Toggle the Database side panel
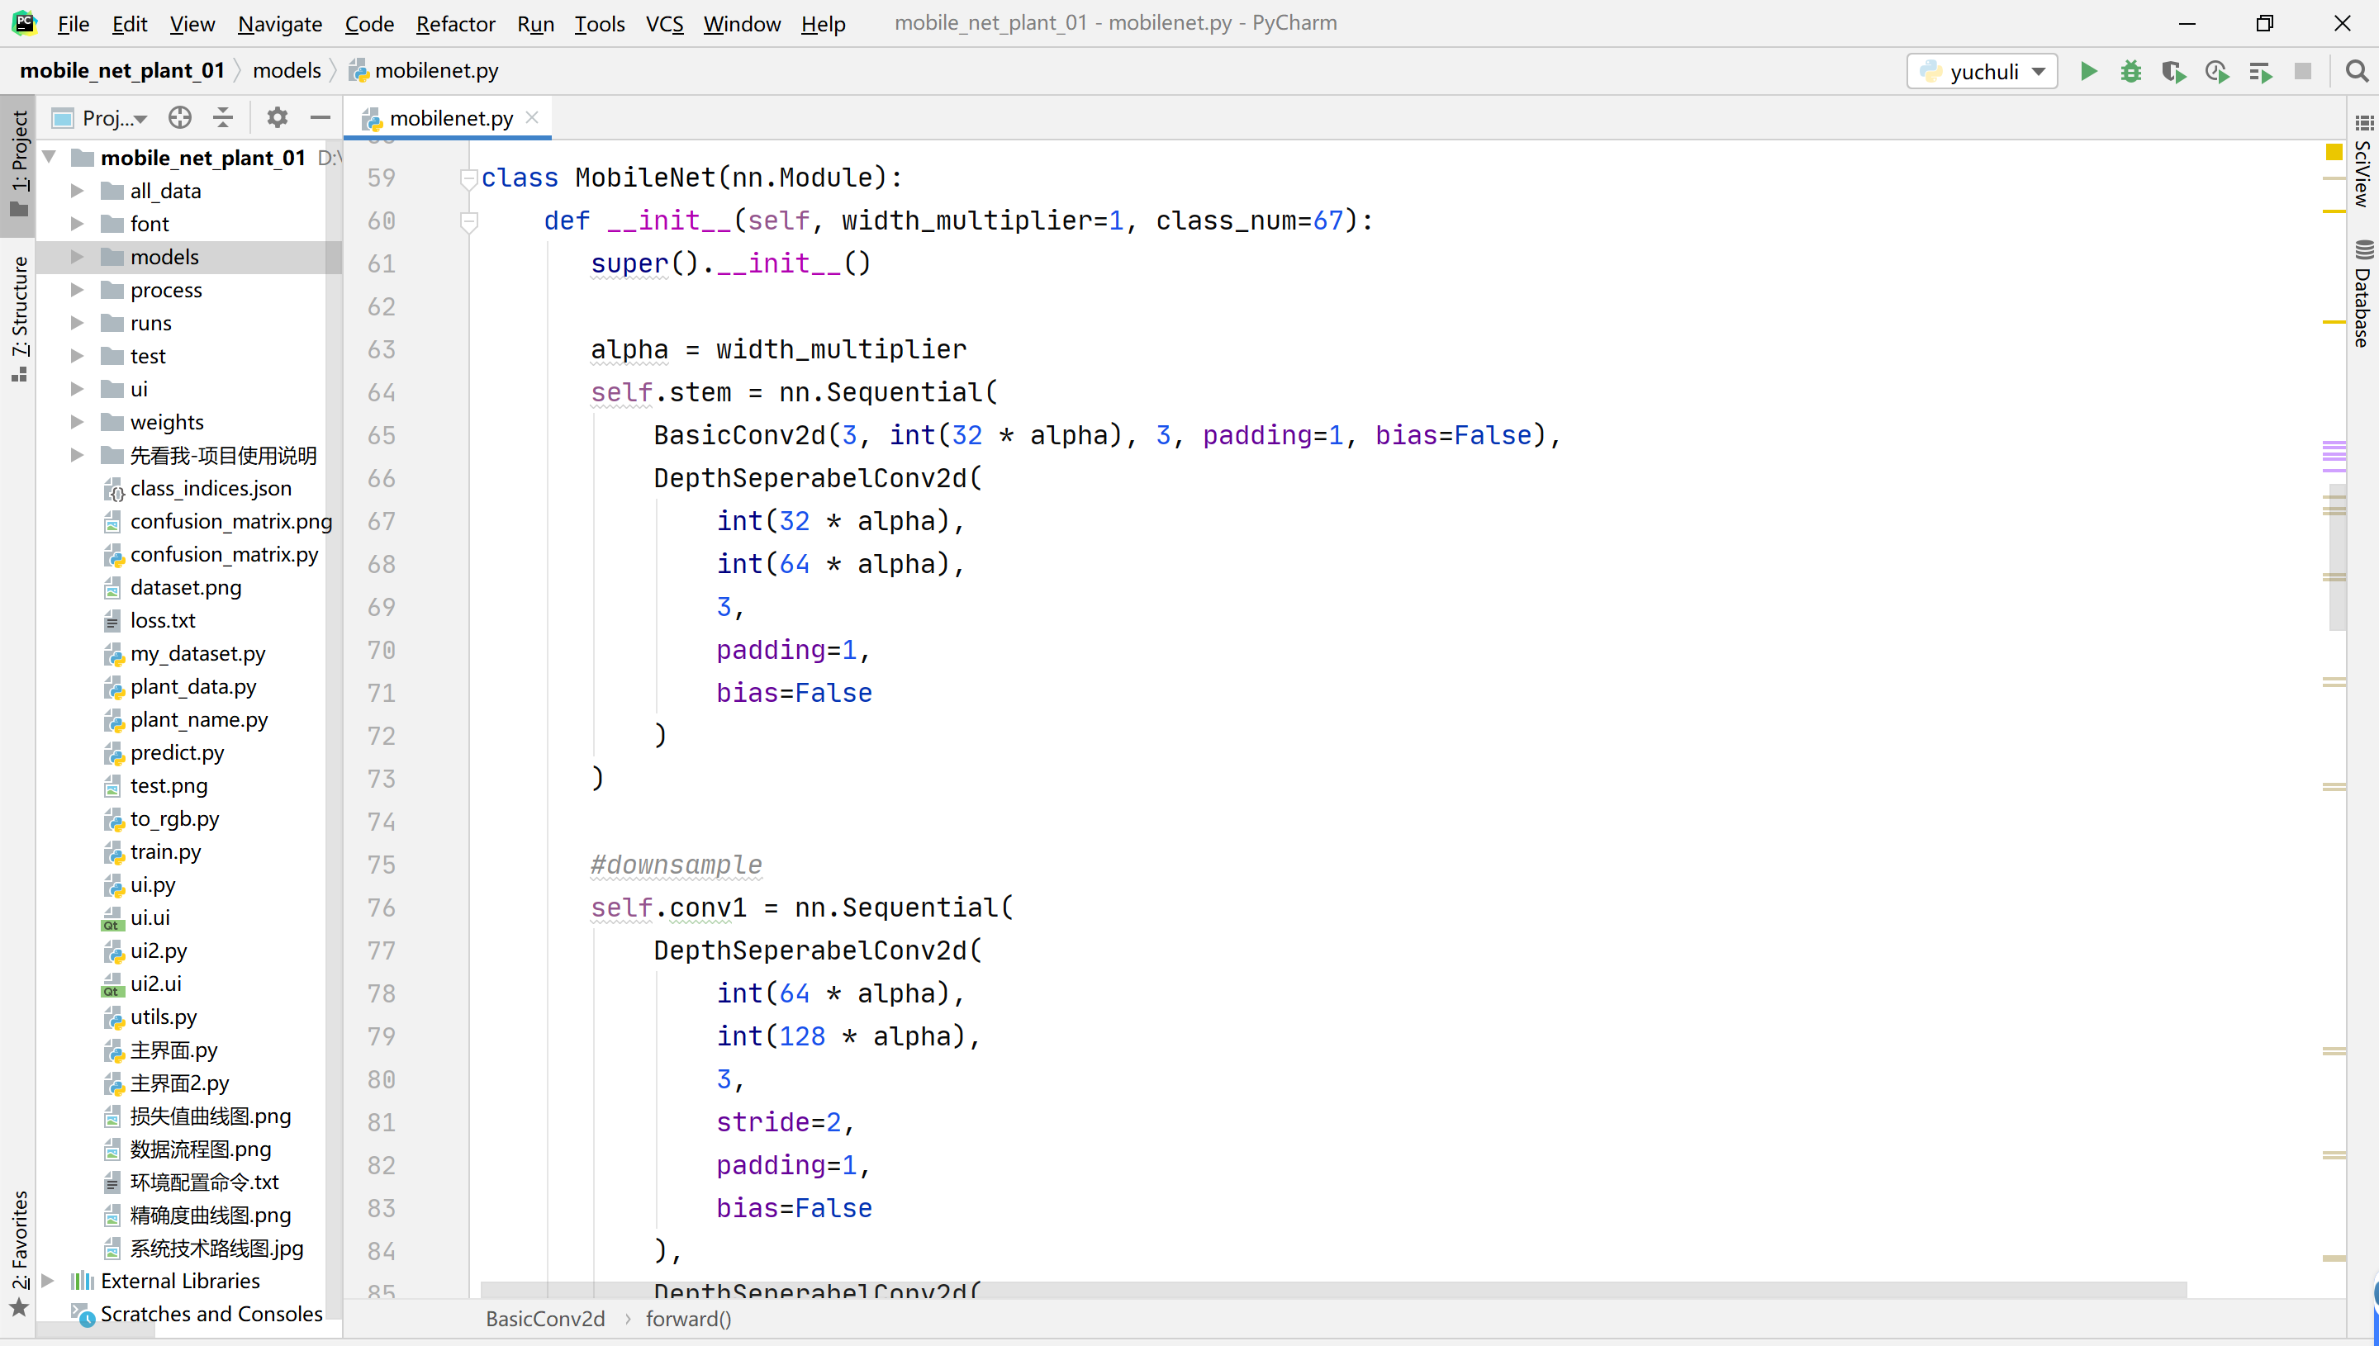The image size is (2379, 1346). tap(2362, 294)
